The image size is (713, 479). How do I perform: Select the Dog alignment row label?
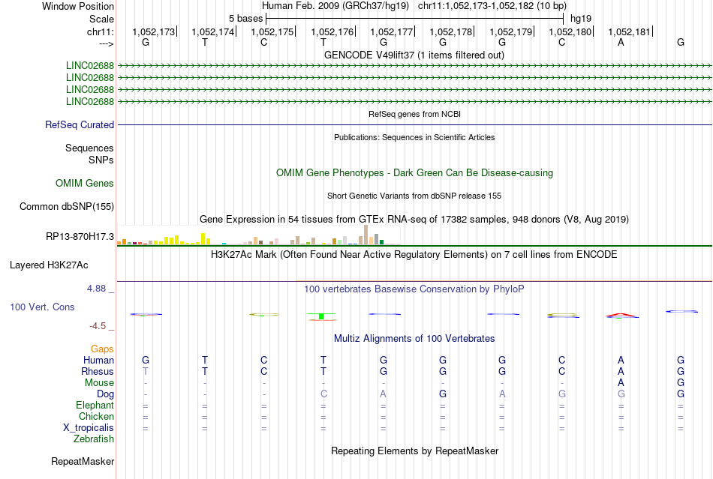click(105, 394)
